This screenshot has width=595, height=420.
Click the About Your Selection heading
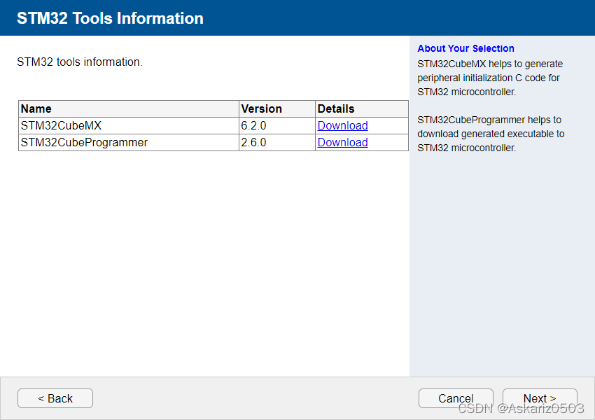click(x=465, y=48)
